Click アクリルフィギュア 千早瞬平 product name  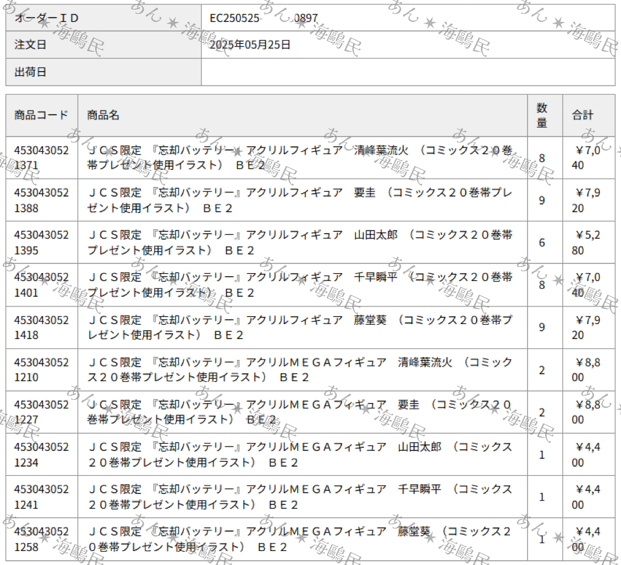(300, 285)
